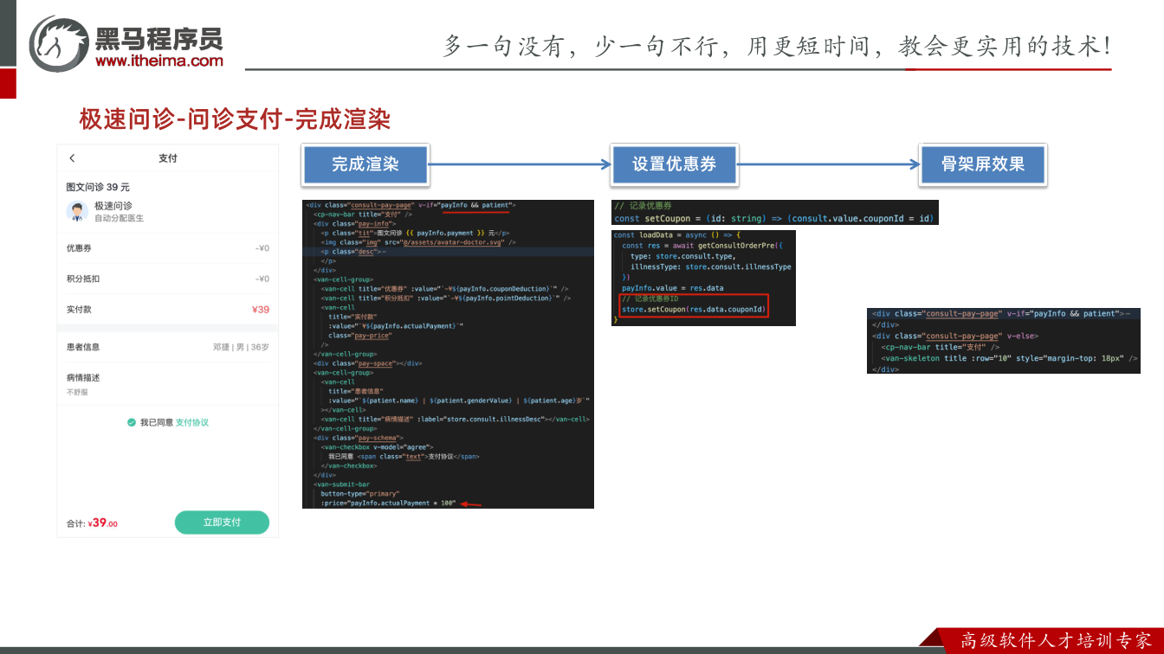Open the const setCoupon code snippet
This screenshot has height=654, width=1164.
[775, 212]
